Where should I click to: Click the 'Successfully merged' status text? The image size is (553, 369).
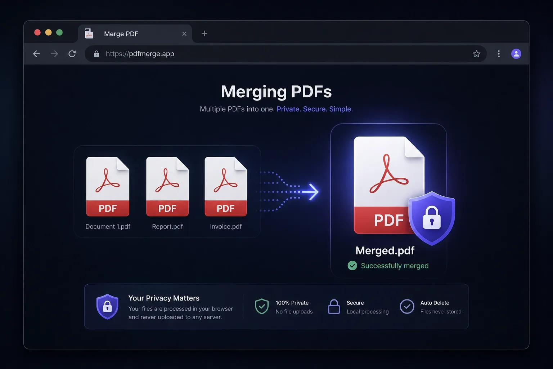click(395, 266)
